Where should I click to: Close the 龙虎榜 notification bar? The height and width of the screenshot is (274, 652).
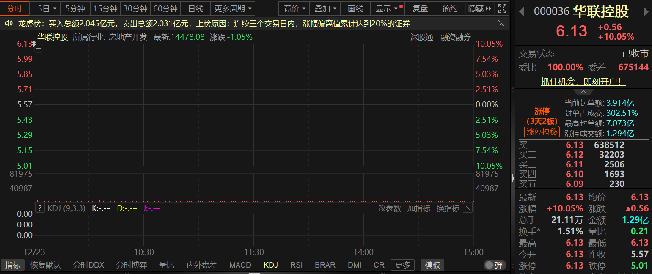pyautogui.click(x=501, y=24)
